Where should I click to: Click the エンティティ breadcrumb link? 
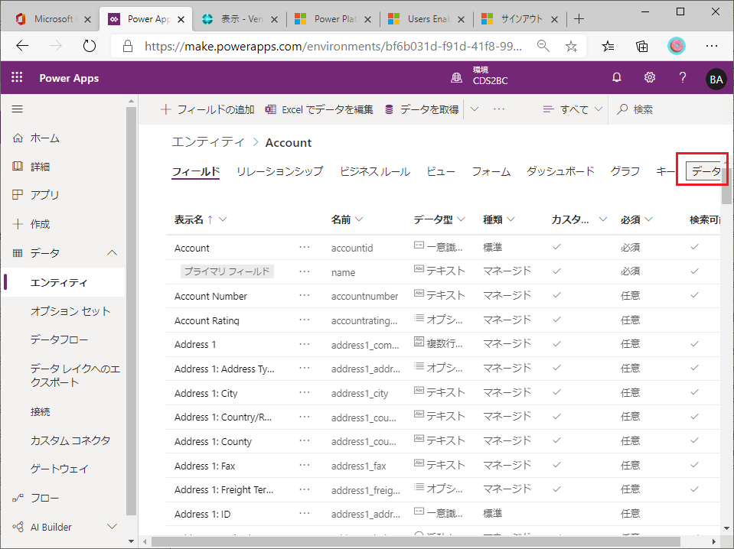[x=207, y=142]
